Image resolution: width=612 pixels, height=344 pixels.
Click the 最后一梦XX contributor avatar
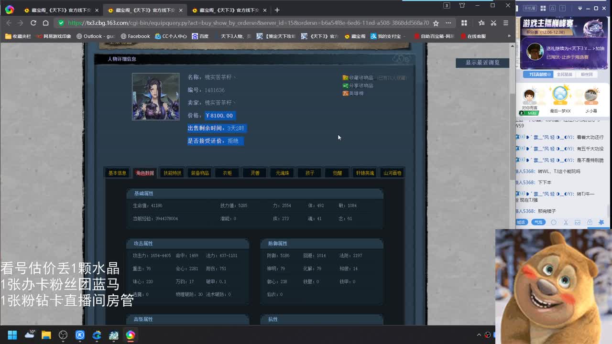[x=560, y=95]
